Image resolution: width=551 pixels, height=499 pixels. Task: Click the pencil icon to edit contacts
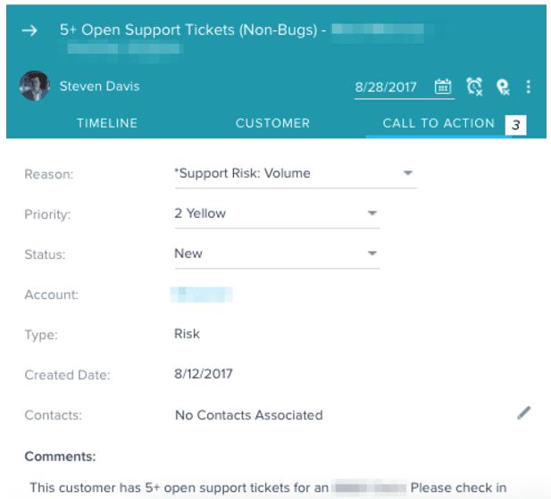click(524, 412)
